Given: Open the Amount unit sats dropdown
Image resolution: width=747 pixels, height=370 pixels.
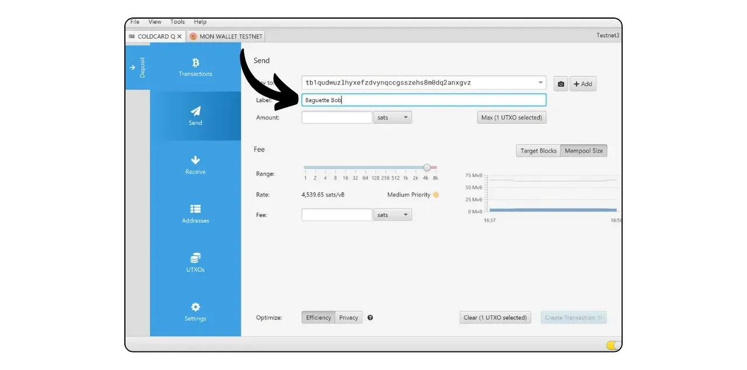Looking at the screenshot, I should [393, 118].
